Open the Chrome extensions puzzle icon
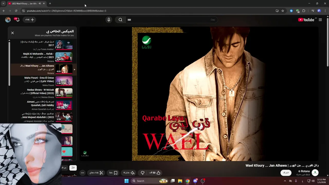This screenshot has width=329, height=185. pos(304,11)
